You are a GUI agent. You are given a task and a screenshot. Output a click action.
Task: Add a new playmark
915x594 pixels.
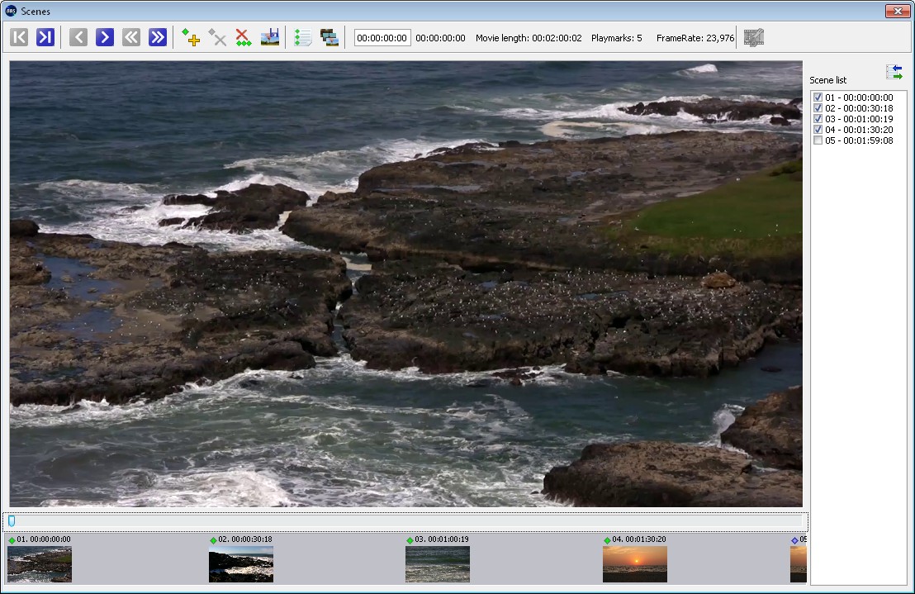click(191, 36)
